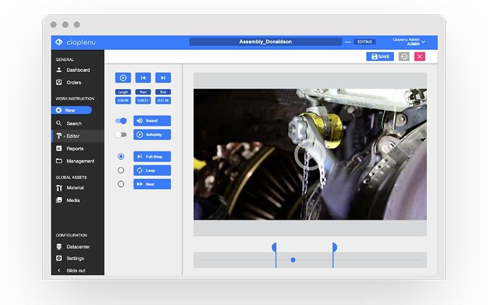
Task: Click the Start time value field
Action: 143,101
